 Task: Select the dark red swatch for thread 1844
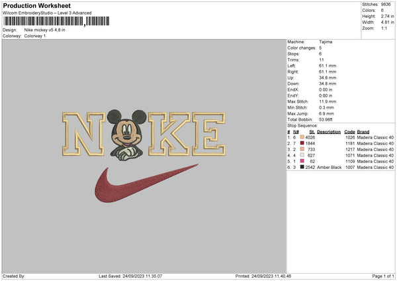point(302,143)
